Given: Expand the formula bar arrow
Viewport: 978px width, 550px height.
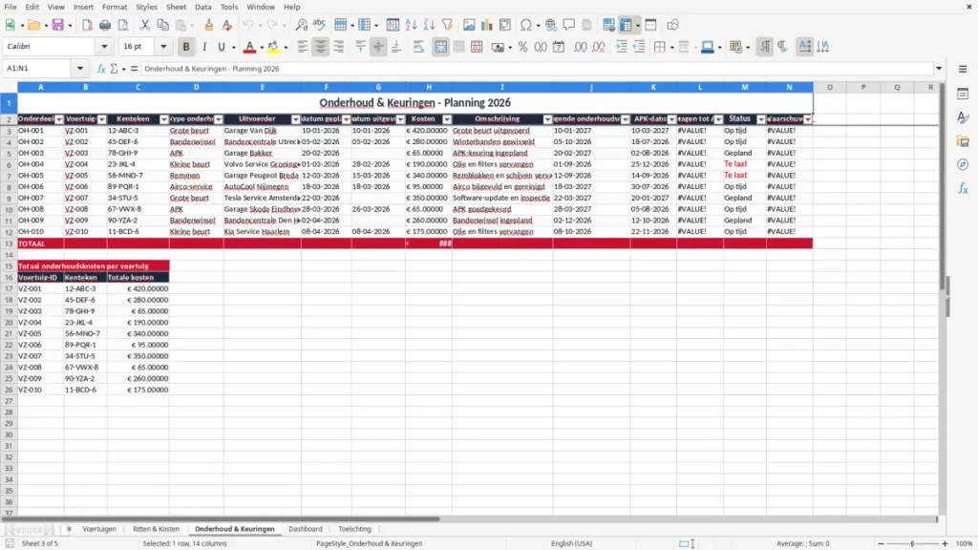Looking at the screenshot, I should pos(939,69).
